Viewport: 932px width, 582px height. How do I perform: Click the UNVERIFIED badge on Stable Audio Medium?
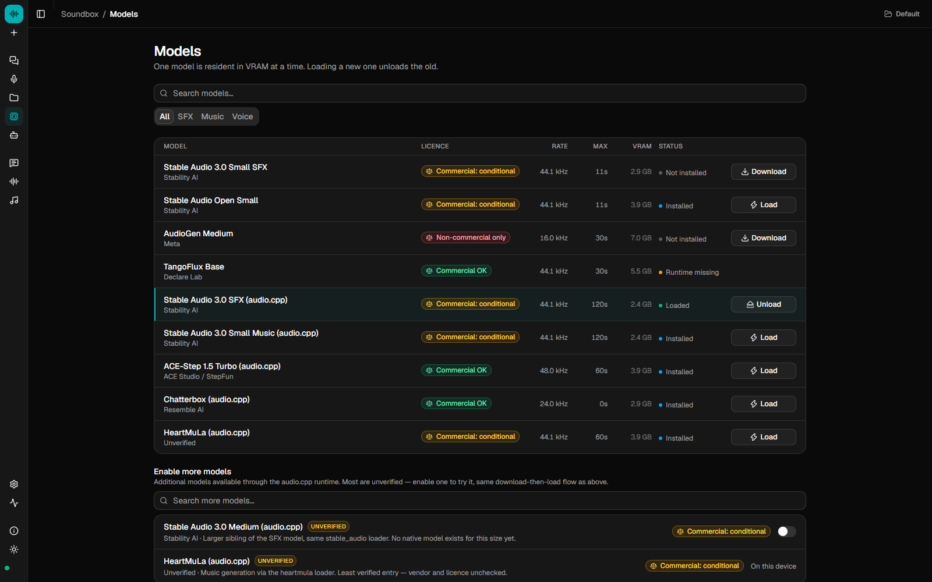click(x=329, y=527)
